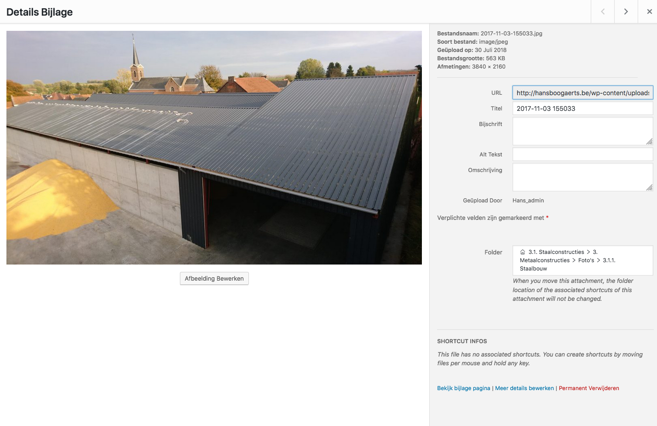Click the barn roof photo preview
The height and width of the screenshot is (426, 657).
click(x=214, y=148)
